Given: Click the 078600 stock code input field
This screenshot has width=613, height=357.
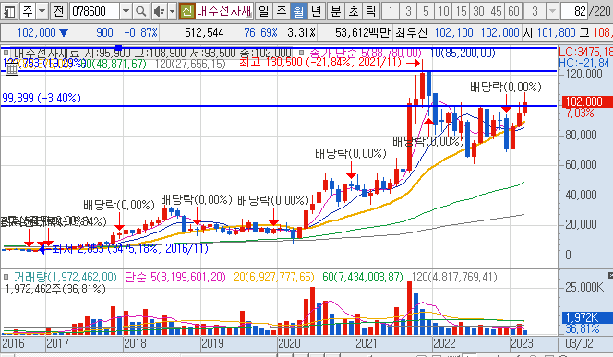Looking at the screenshot, I should 94,11.
